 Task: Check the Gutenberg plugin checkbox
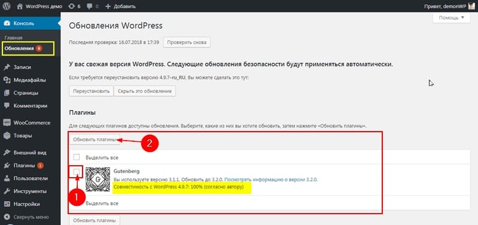(x=77, y=172)
